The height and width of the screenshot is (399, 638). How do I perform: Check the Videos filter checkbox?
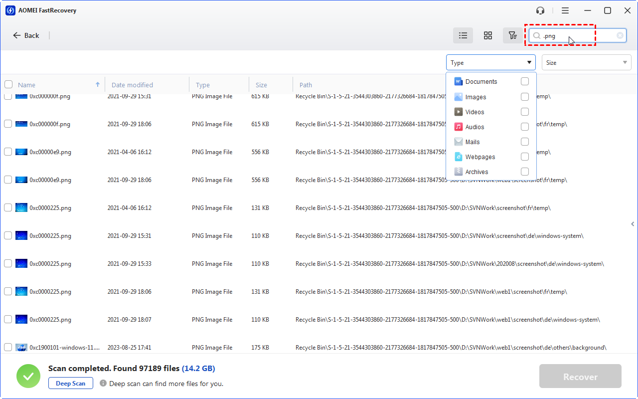pyautogui.click(x=525, y=112)
